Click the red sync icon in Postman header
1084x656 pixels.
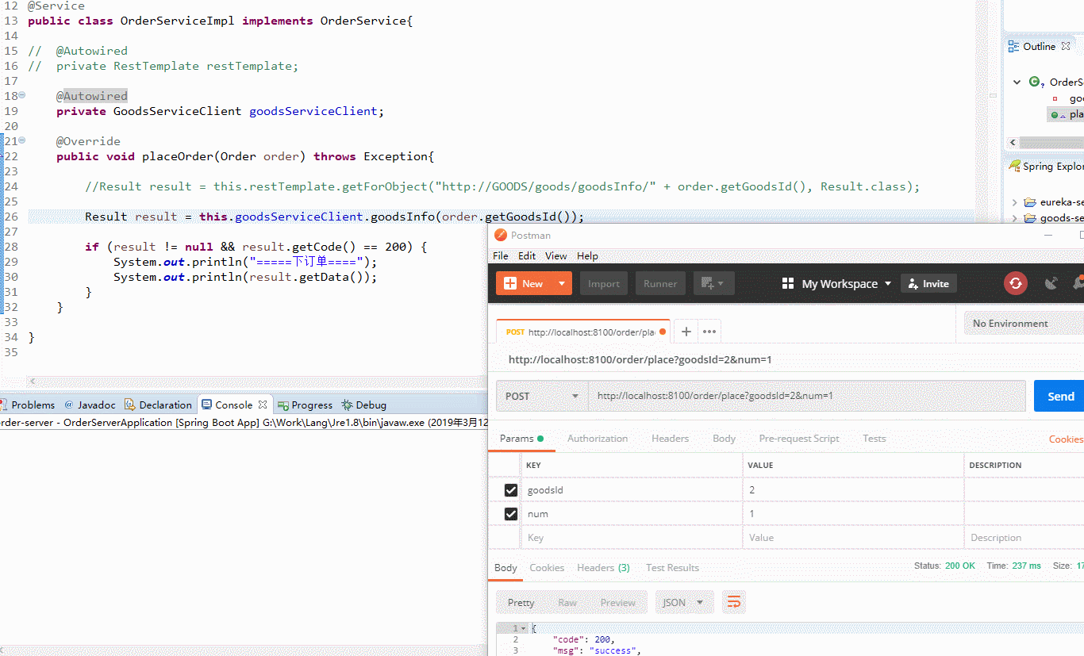point(1016,283)
